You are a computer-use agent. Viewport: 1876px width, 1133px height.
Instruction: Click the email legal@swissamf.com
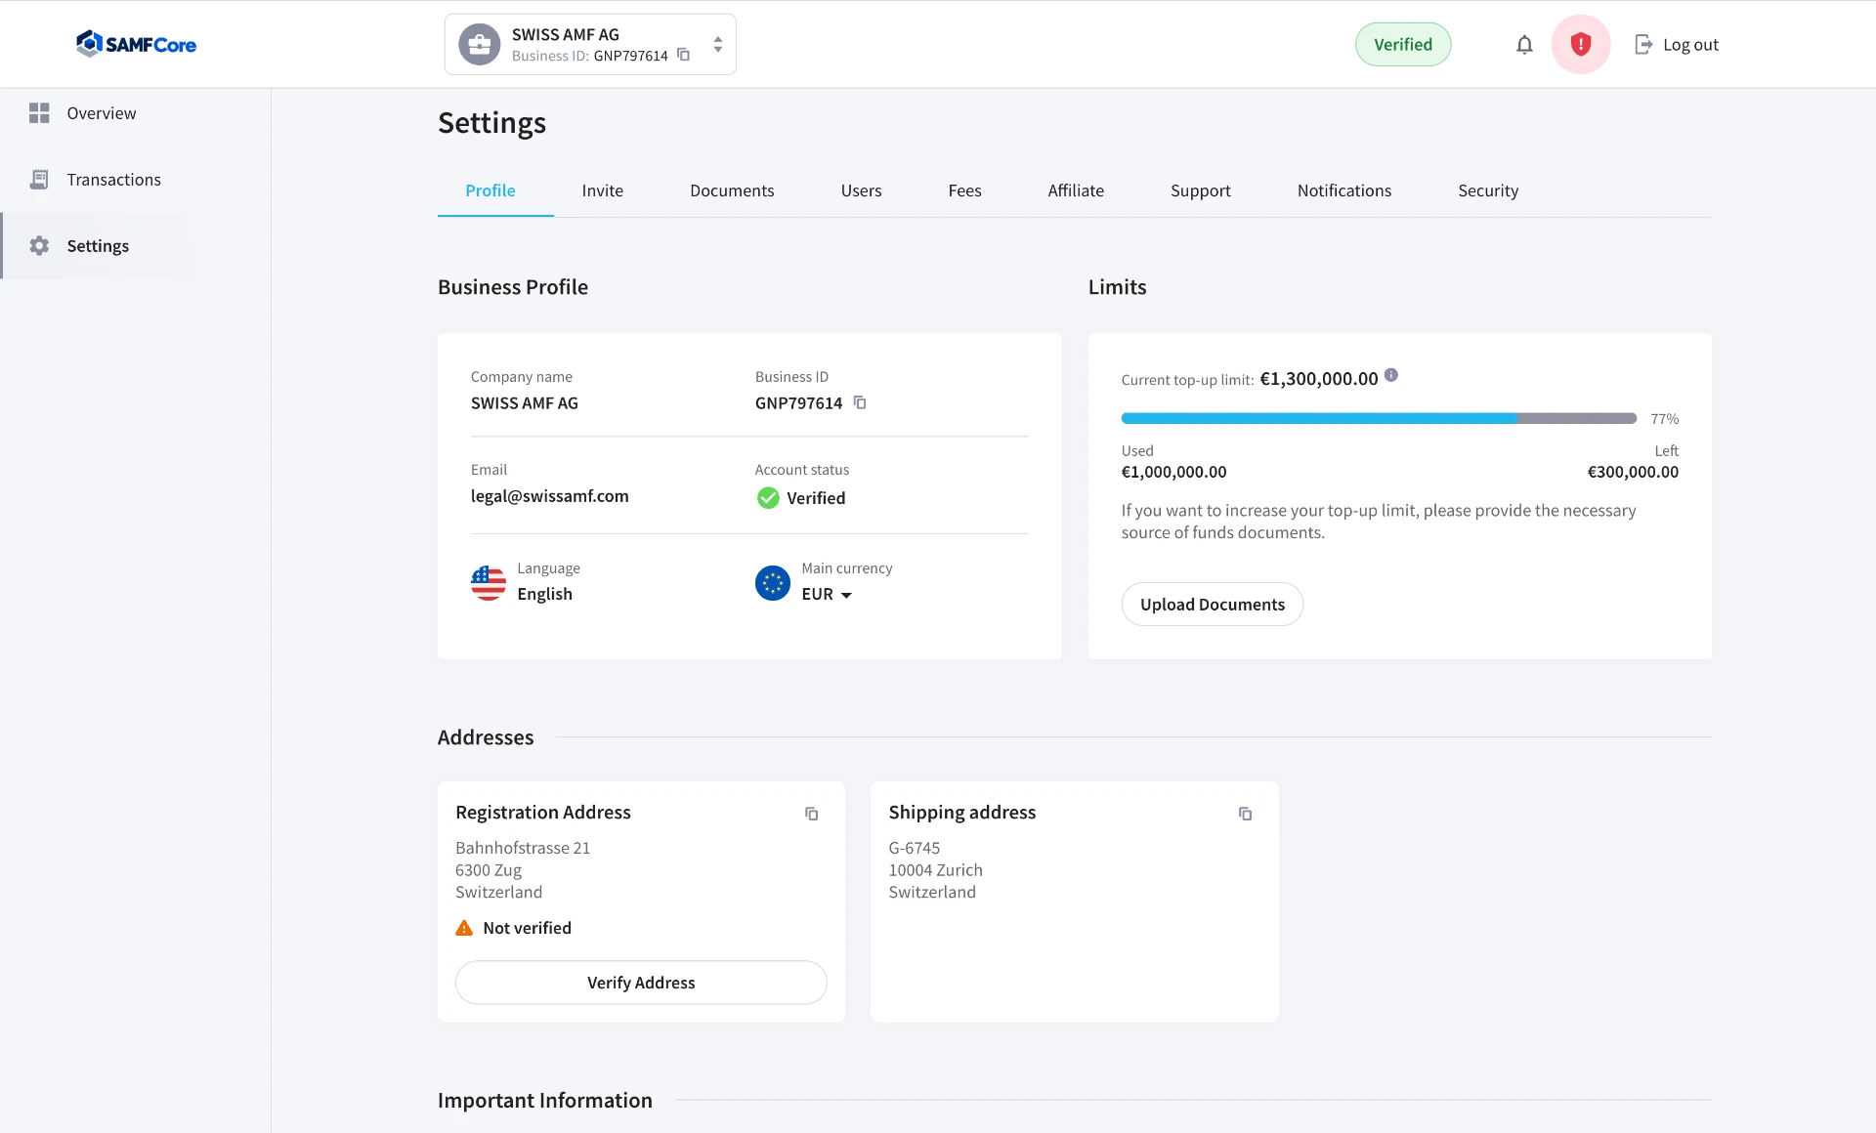coord(549,496)
